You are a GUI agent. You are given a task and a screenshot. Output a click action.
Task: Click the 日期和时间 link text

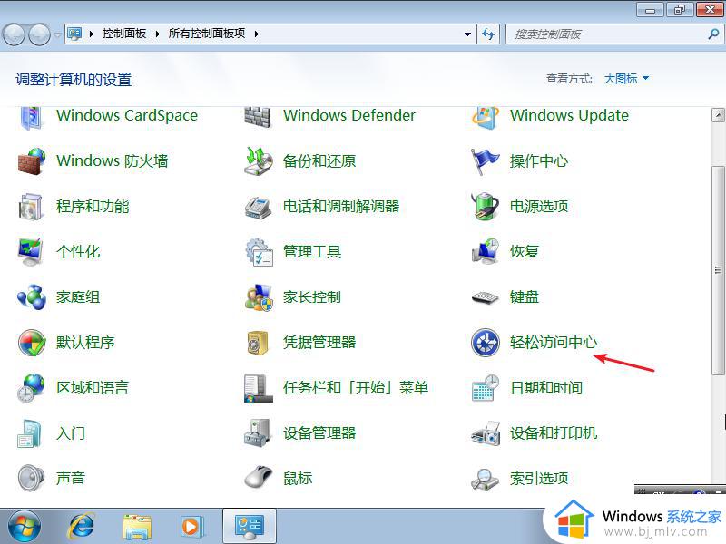tap(546, 388)
